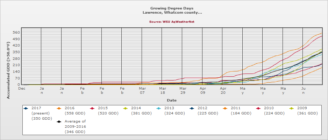Viewport: 328px width, 140px height.
Task: Toggle the 2015 series via its legend marker
Action: tap(92, 108)
